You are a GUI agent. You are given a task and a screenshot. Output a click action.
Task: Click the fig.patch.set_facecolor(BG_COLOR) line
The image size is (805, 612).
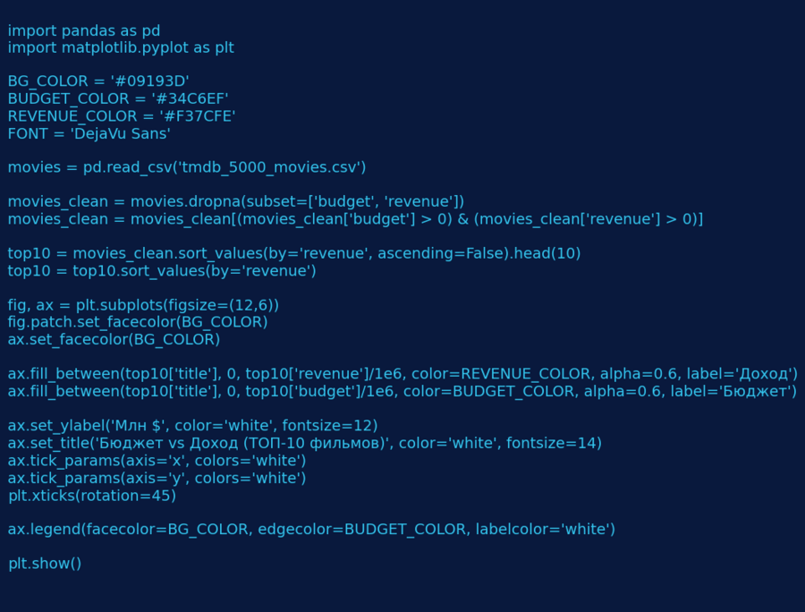(138, 322)
